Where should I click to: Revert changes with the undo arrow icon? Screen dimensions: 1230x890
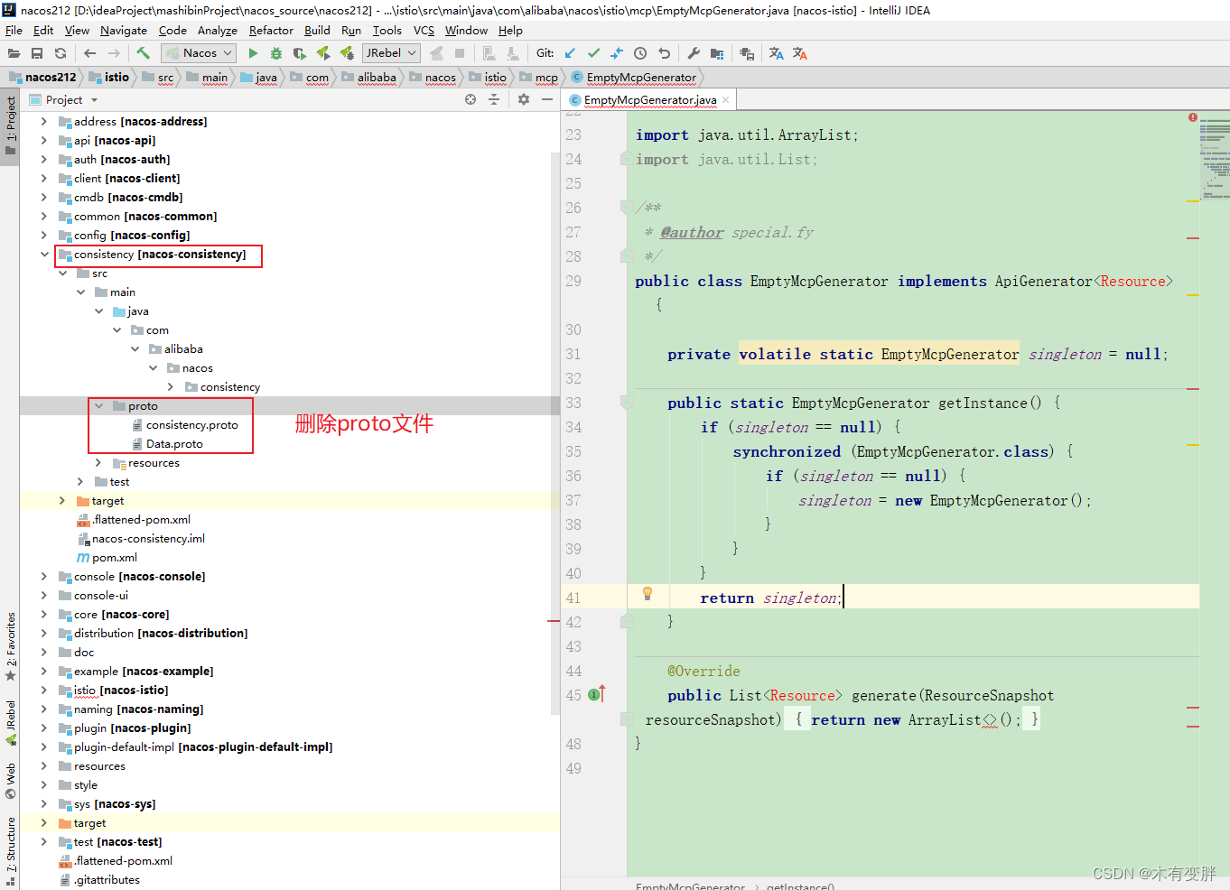[x=665, y=53]
